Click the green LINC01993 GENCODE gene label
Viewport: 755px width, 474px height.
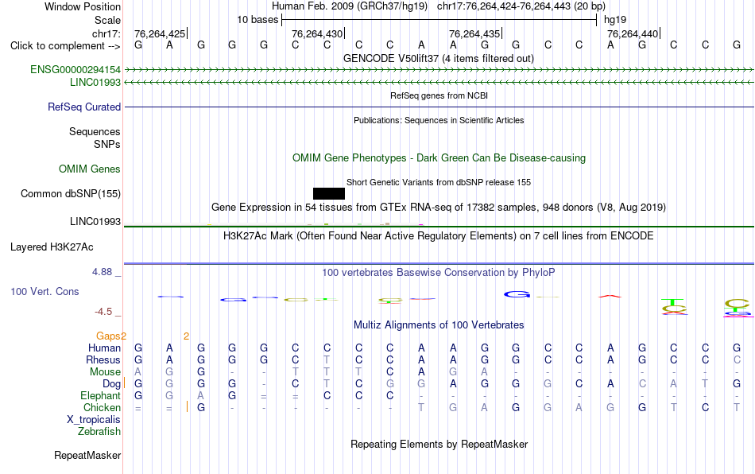pyautogui.click(x=95, y=83)
